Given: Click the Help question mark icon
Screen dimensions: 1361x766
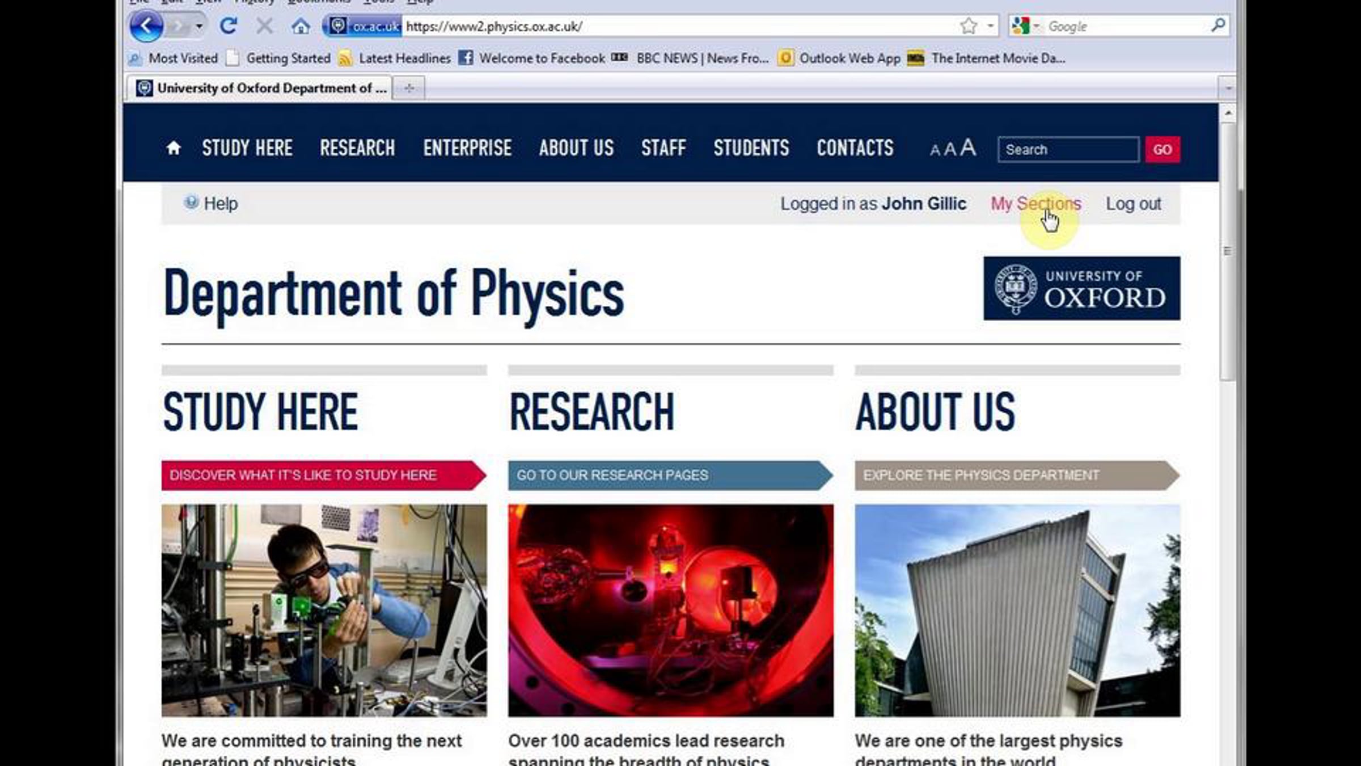Looking at the screenshot, I should click(x=191, y=203).
